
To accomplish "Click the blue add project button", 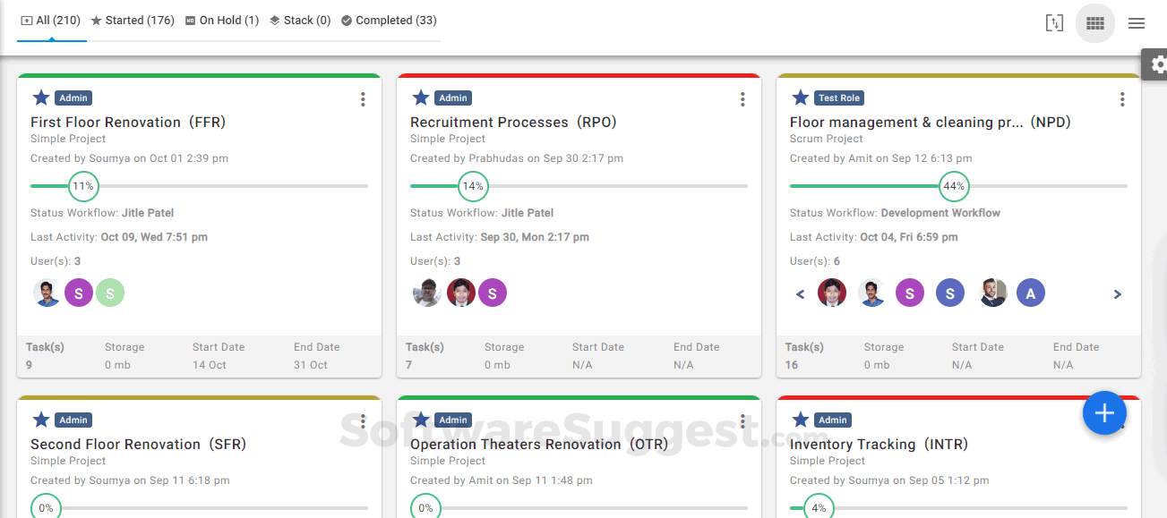I will point(1104,413).
